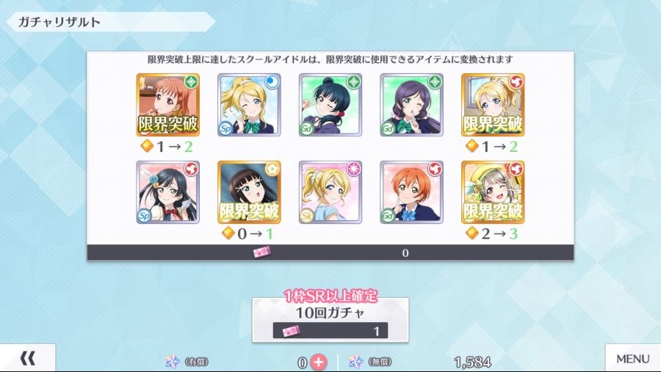
Task: Click the back double-arrow button
Action: tap(27, 358)
